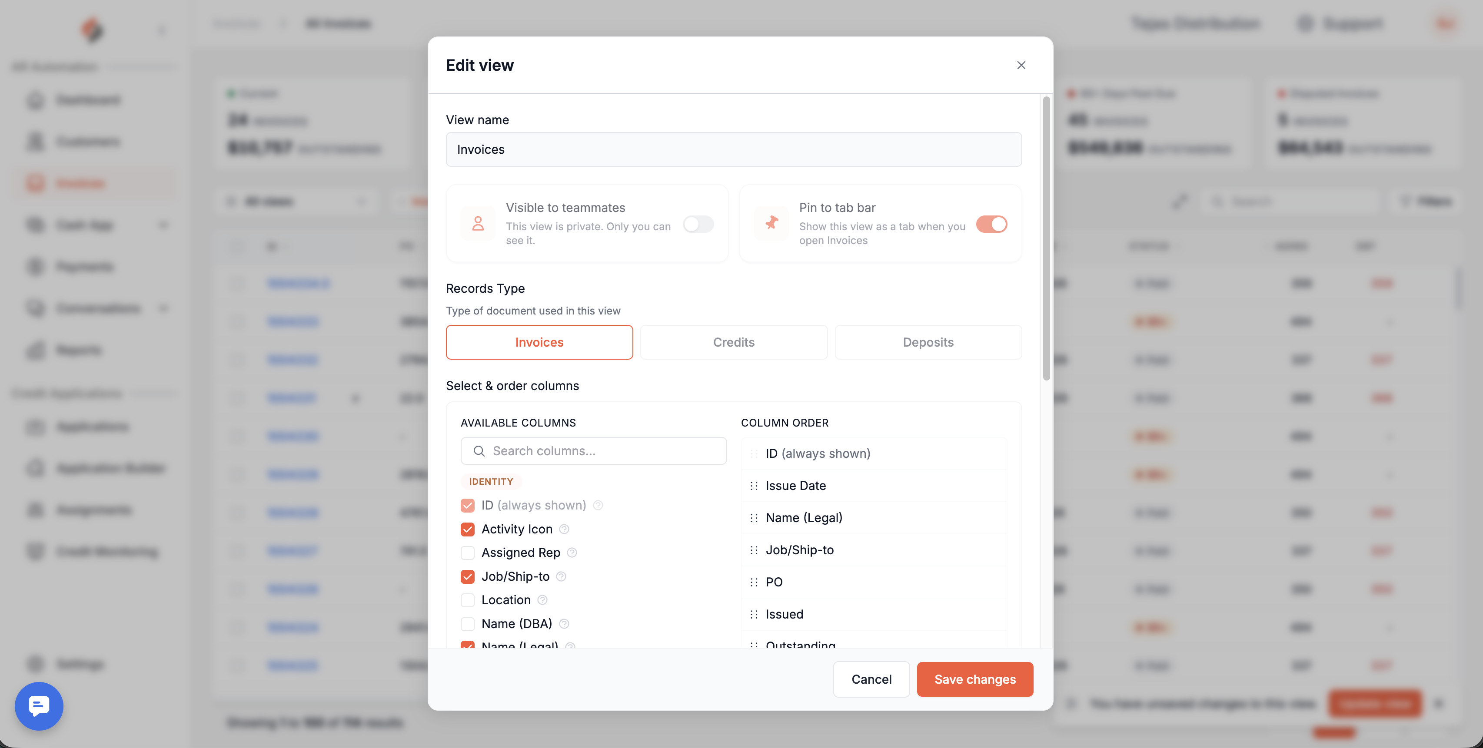Click 'ID (always shown)' in Column Order
This screenshot has width=1483, height=748.
click(818, 453)
